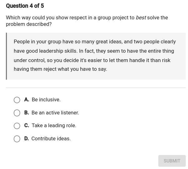Click the horizontal divider above the answers
This screenshot has height=169, width=188.
(x=96, y=88)
